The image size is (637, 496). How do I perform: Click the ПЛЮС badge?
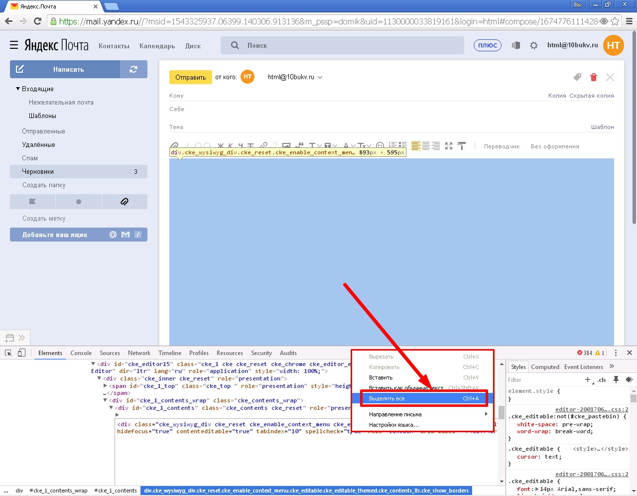click(488, 45)
